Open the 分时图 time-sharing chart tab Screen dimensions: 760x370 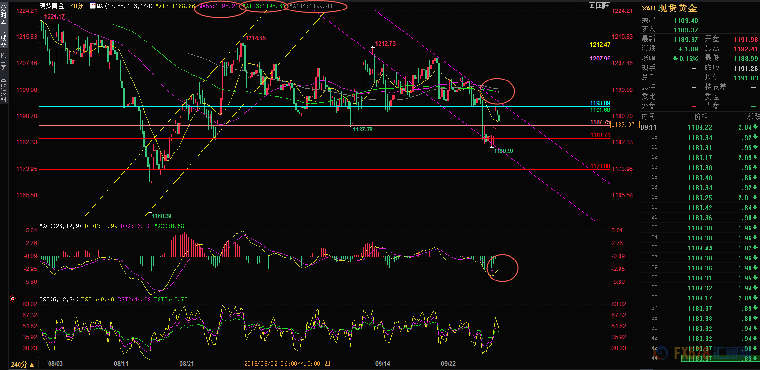click(x=4, y=15)
